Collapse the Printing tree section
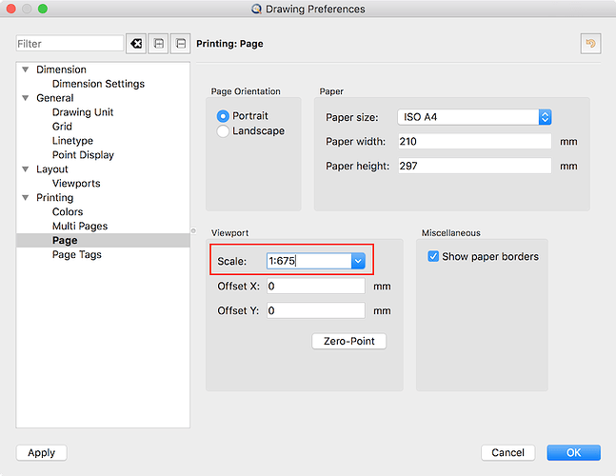Image resolution: width=616 pixels, height=476 pixels. tap(26, 198)
